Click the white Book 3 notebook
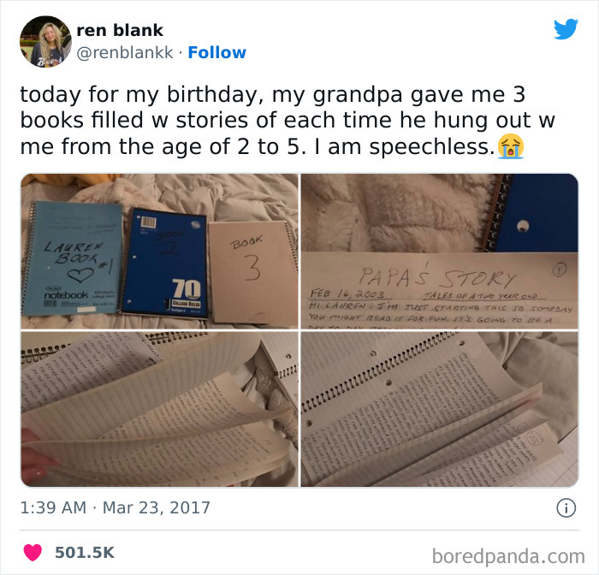 [x=253, y=271]
